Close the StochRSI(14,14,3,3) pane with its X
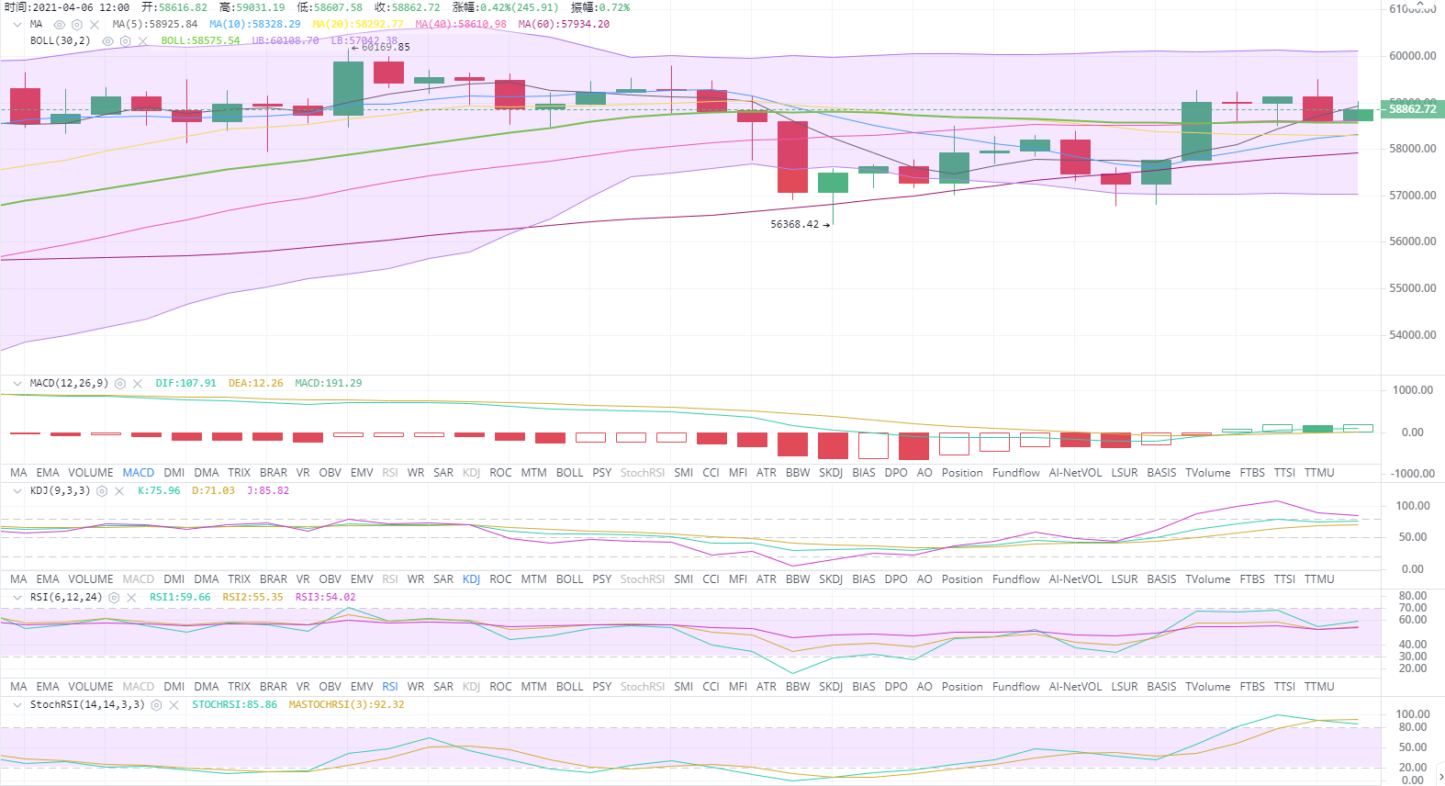The image size is (1445, 786). [174, 705]
